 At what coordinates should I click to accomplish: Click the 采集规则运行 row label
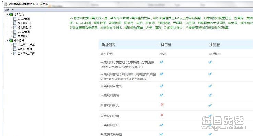click(110, 125)
